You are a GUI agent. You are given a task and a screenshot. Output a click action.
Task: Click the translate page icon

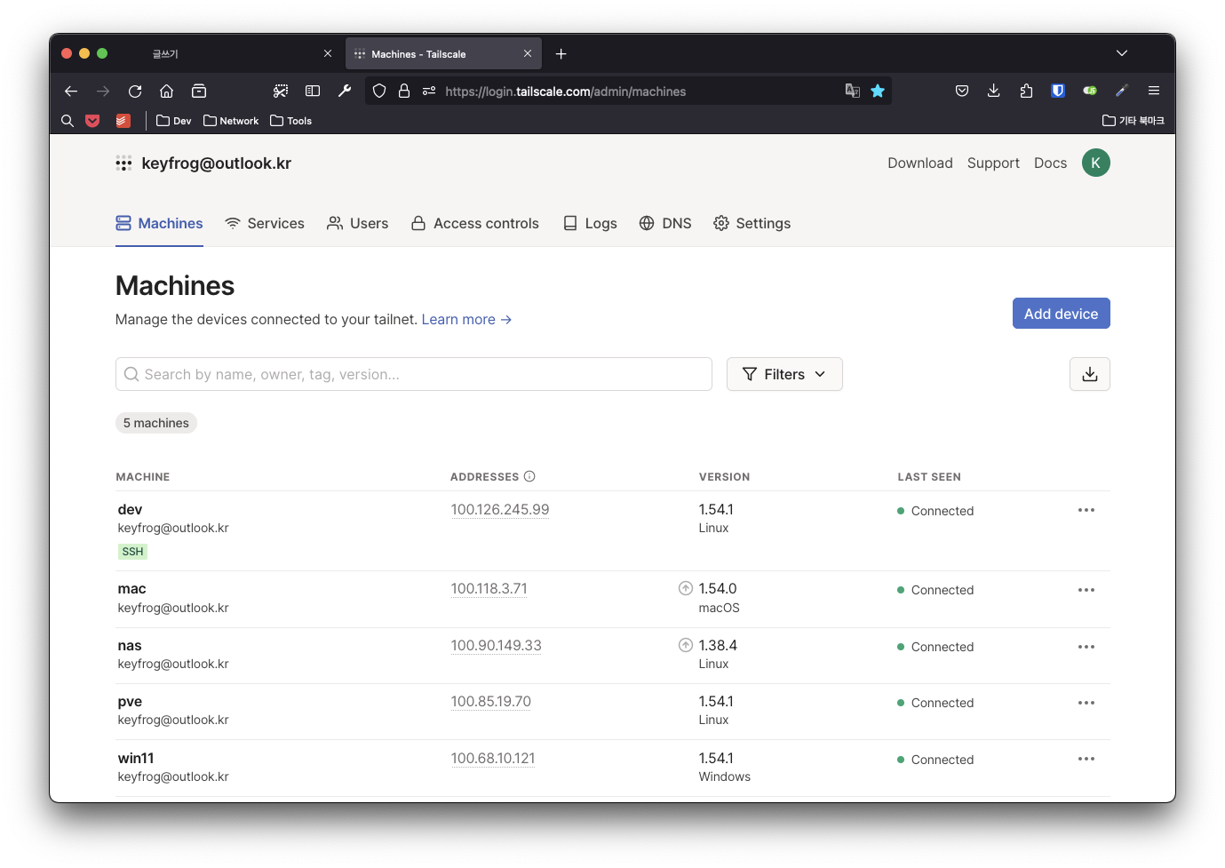853,91
